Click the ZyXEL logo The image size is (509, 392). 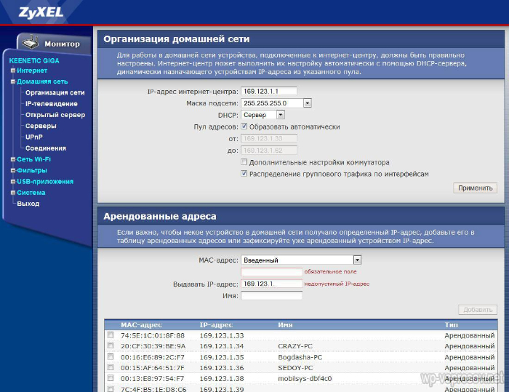[x=41, y=12]
